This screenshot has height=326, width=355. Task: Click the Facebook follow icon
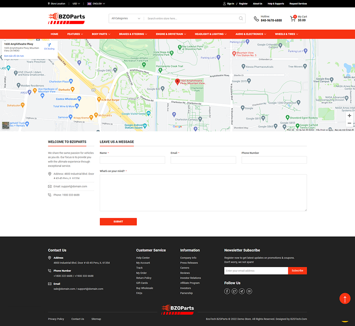tap(227, 291)
